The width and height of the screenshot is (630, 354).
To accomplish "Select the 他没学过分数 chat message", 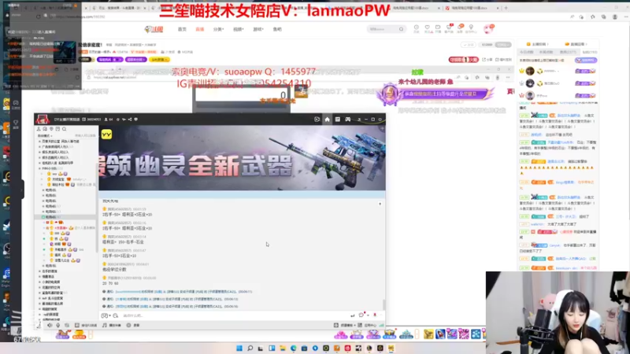I will (114, 269).
